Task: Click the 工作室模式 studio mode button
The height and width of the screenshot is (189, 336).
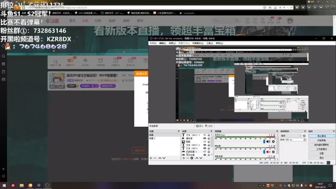Action: [x=321, y=149]
